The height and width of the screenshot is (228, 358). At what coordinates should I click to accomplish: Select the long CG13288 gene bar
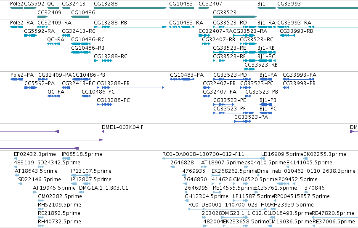click(130, 8)
